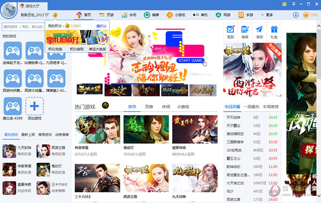The image size is (321, 203).
Task: Select the 一周最热 server list tab
Action: (x=251, y=107)
